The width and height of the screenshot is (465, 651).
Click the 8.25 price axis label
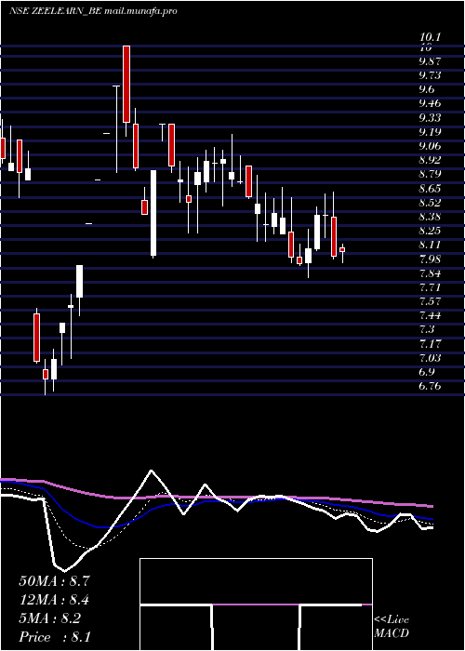pyautogui.click(x=430, y=231)
